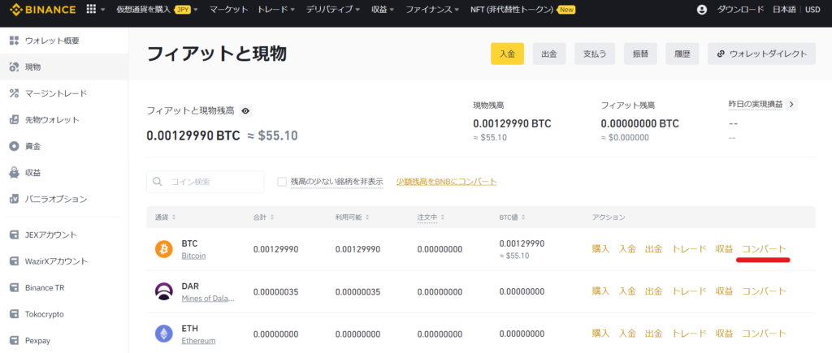
Task: Click 入金 in the ETH row
Action: (x=627, y=334)
